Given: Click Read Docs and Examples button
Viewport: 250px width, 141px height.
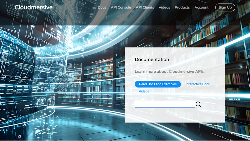Looking at the screenshot, I should tap(158, 84).
